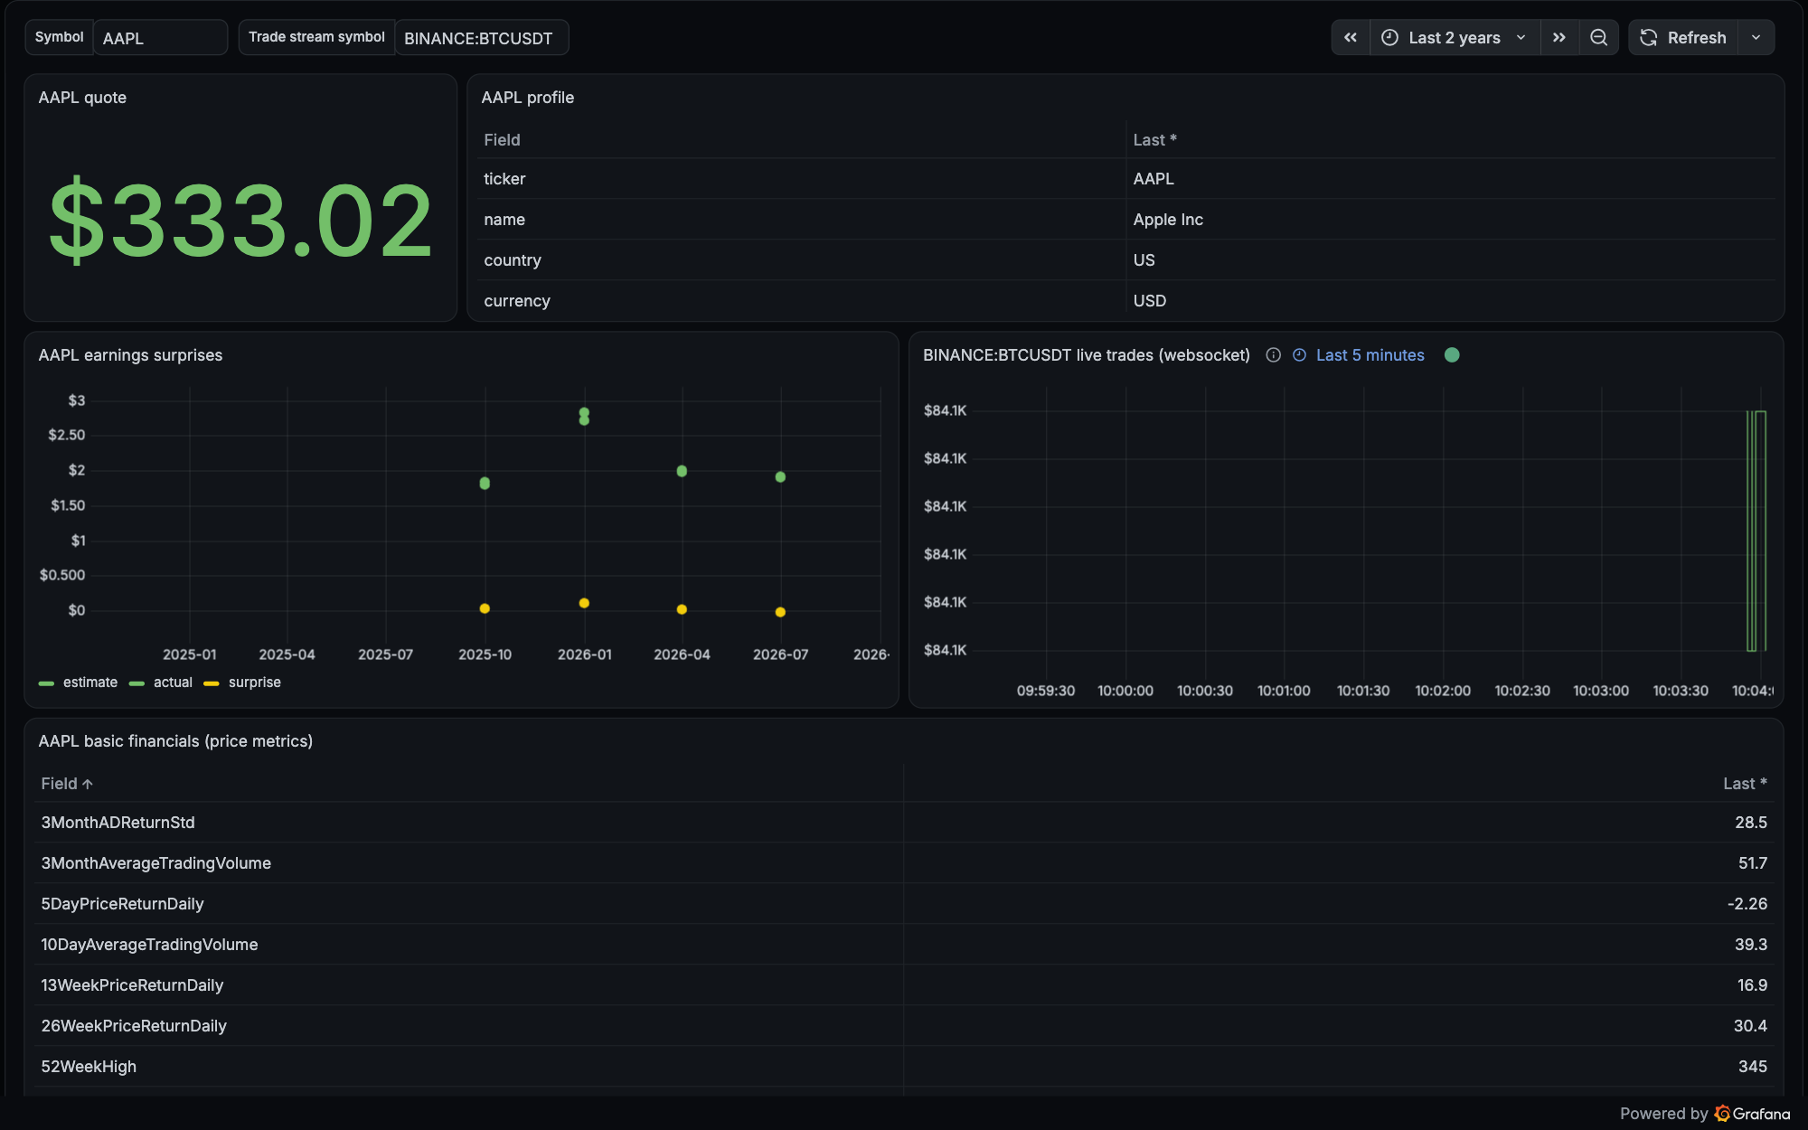This screenshot has width=1808, height=1130.
Task: Select the 26WeekPriceReturnDaily row
Action: point(904,1026)
